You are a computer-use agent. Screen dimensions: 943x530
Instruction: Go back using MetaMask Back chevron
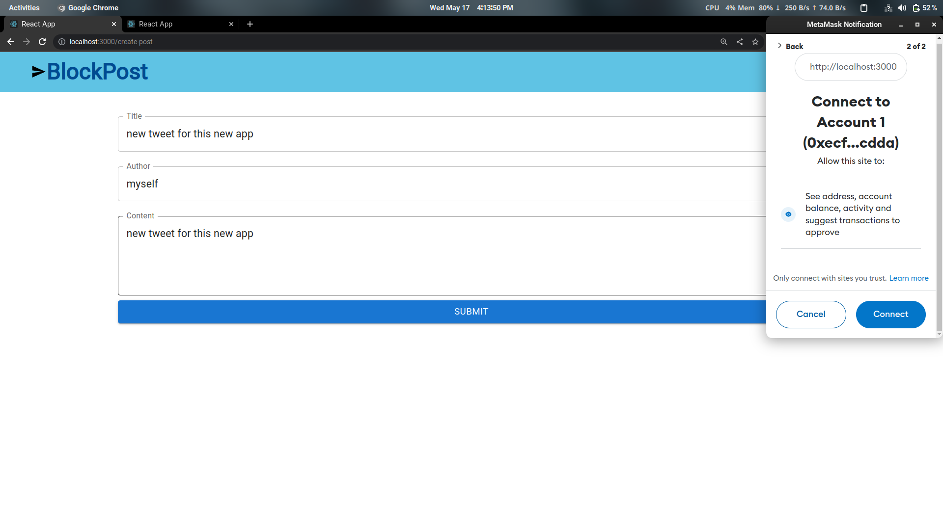780,46
